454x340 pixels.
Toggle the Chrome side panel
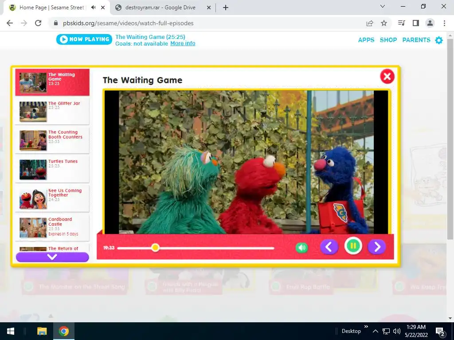pyautogui.click(x=416, y=23)
